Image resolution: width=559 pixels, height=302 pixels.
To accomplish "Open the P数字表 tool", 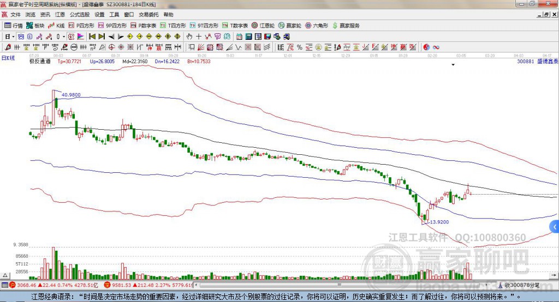I will point(144,26).
